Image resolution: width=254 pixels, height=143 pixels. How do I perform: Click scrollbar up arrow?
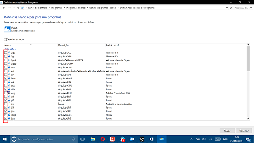[248, 45]
